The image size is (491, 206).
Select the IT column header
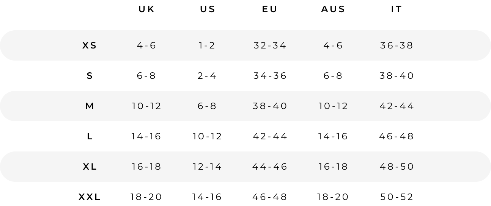coord(397,9)
